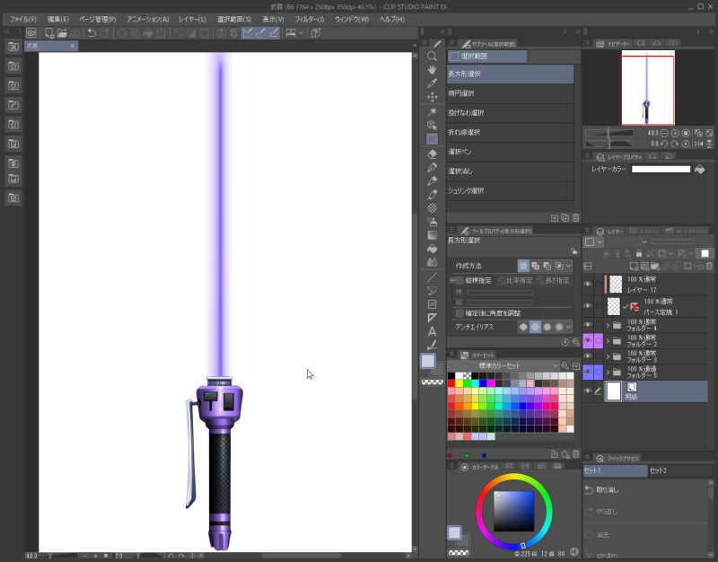Screen dimensions: 718x562
Task: Open the help question mark icon
Action: [315, 33]
